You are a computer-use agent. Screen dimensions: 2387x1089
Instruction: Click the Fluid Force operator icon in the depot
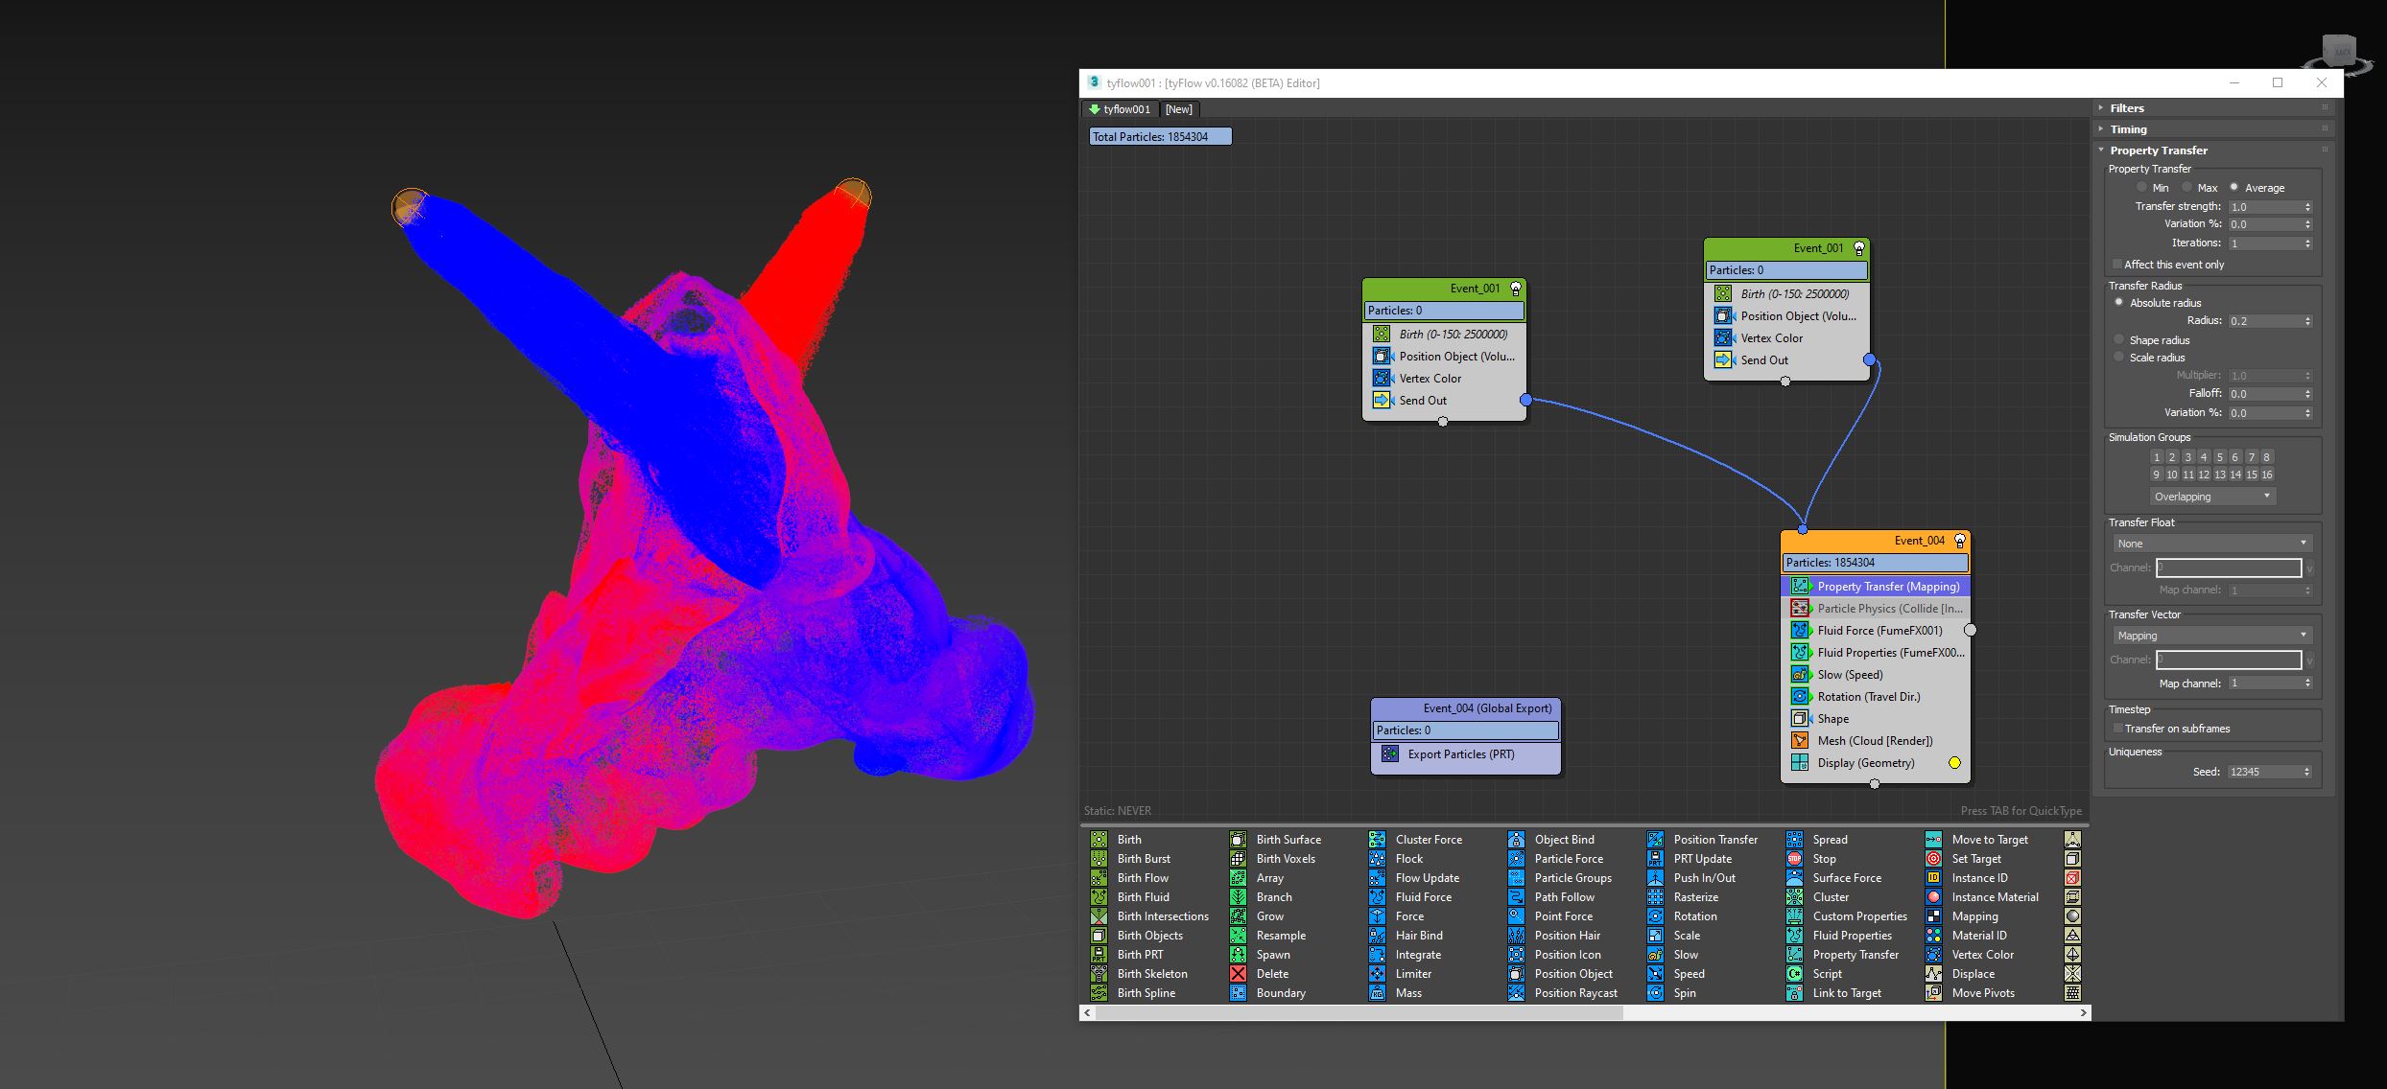click(1377, 897)
